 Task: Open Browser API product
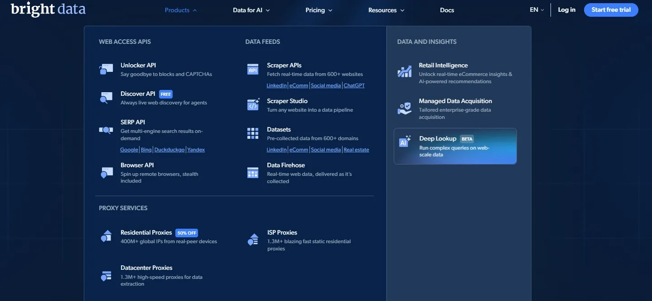pos(137,165)
